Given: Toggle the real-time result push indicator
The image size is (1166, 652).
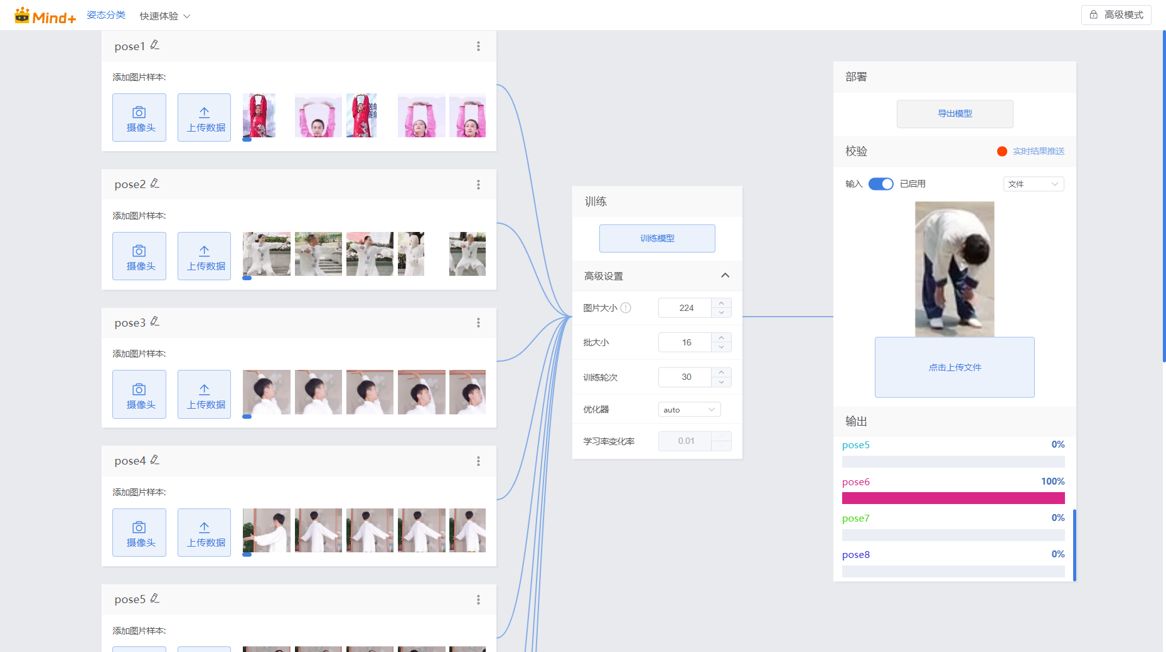Looking at the screenshot, I should [1002, 151].
